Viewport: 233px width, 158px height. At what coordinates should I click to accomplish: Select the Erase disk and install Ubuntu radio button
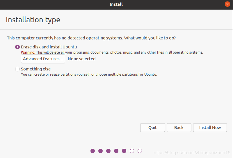point(17,47)
